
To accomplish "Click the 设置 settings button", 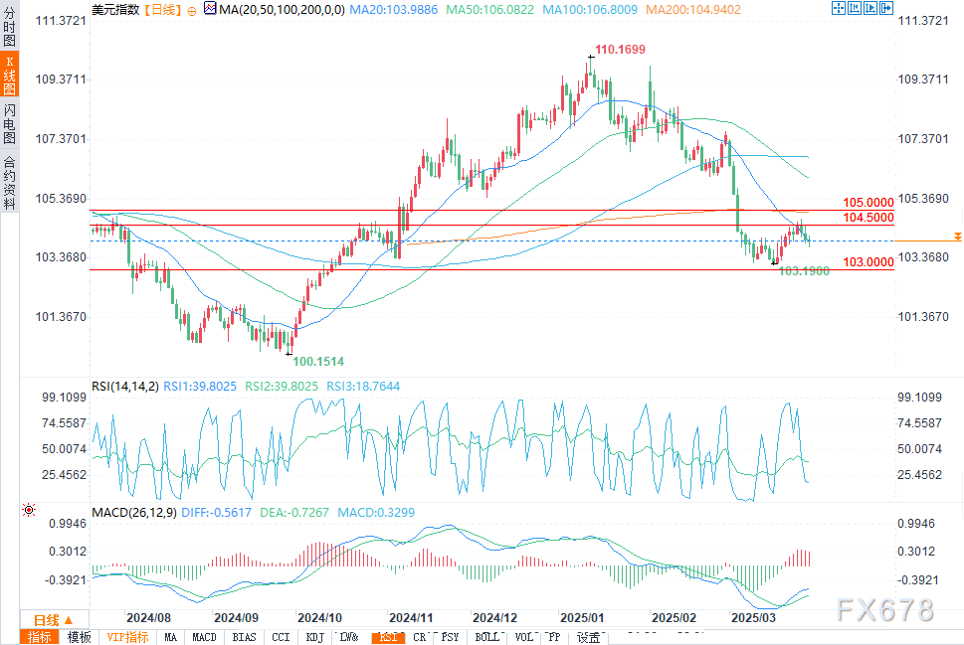I will coord(588,637).
